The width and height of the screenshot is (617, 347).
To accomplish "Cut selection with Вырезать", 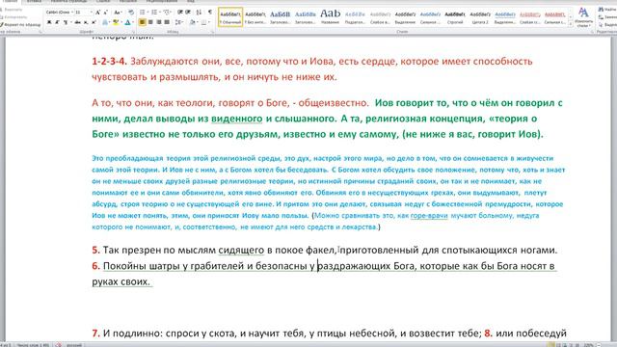I will (x=11, y=10).
